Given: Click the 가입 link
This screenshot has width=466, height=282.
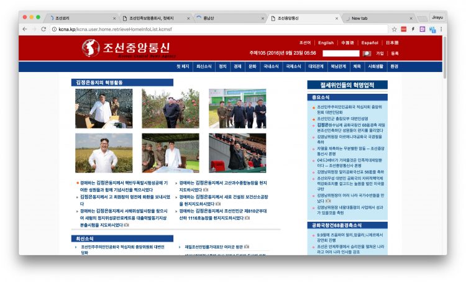Looking at the screenshot, I should point(380,53).
